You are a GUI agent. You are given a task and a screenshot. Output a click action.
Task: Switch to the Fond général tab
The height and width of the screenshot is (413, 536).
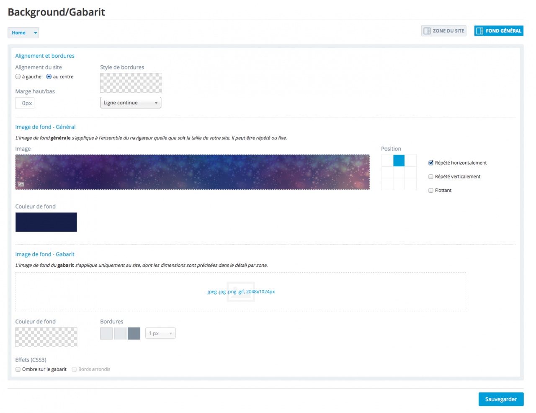pyautogui.click(x=498, y=31)
